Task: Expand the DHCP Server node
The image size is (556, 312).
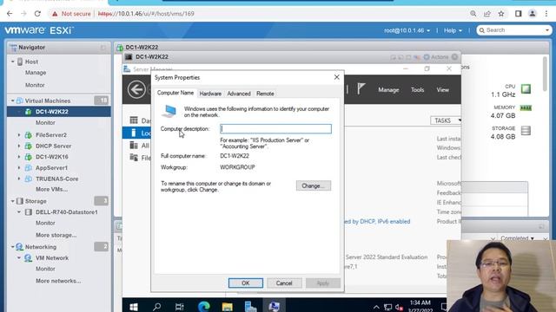Action: pyautogui.click(x=19, y=146)
